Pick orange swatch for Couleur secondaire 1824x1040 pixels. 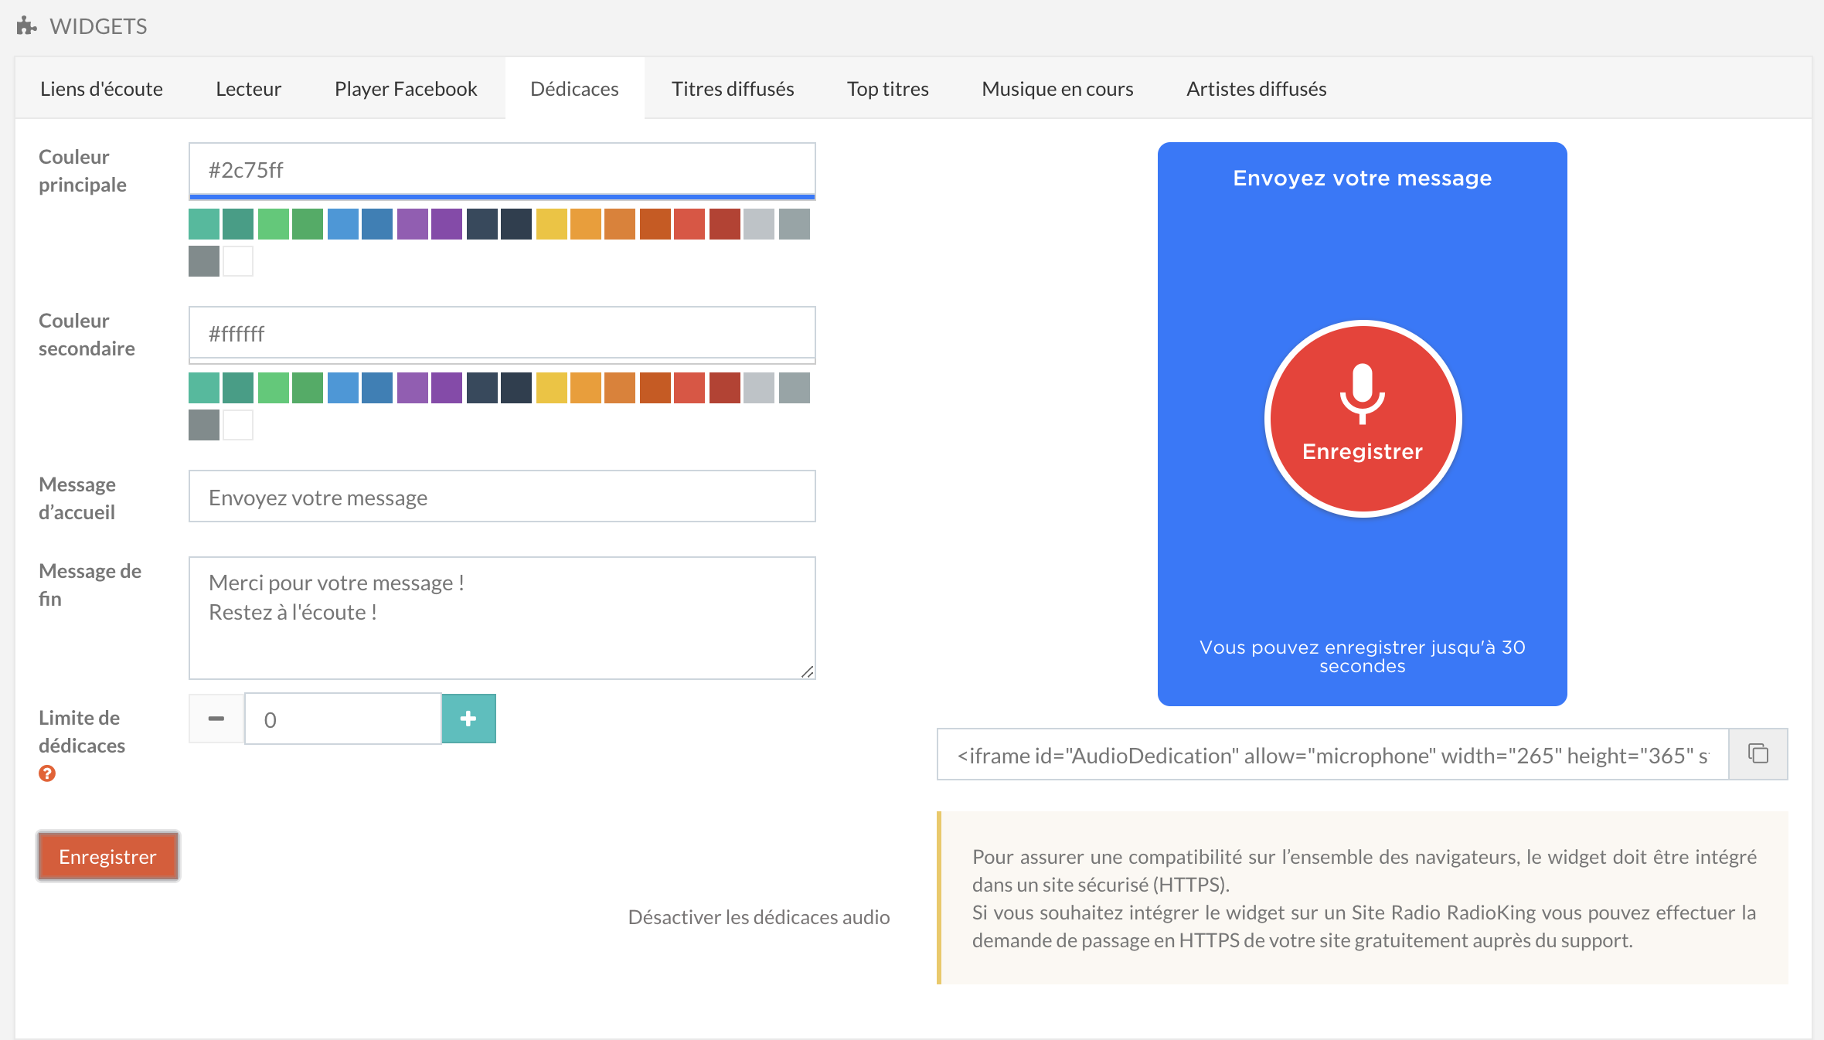click(x=586, y=388)
